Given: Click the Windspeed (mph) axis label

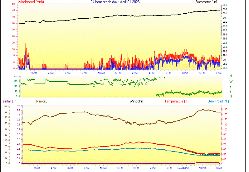Looking at the screenshot, I should [31, 2].
